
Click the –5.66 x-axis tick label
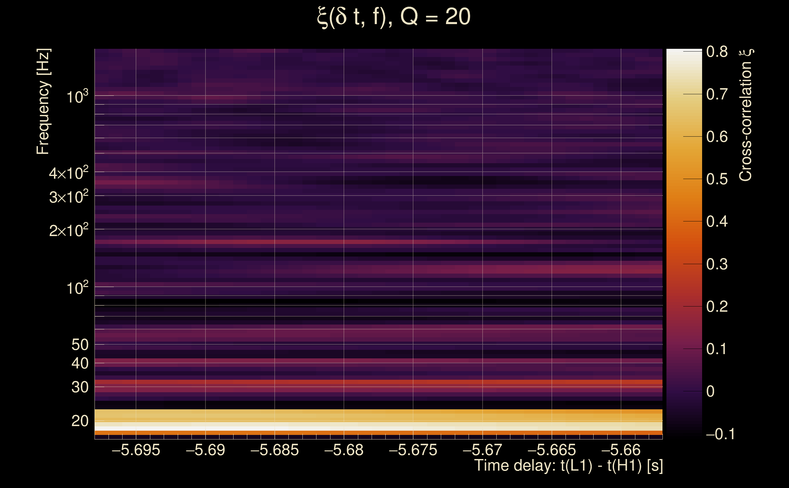tap(621, 450)
